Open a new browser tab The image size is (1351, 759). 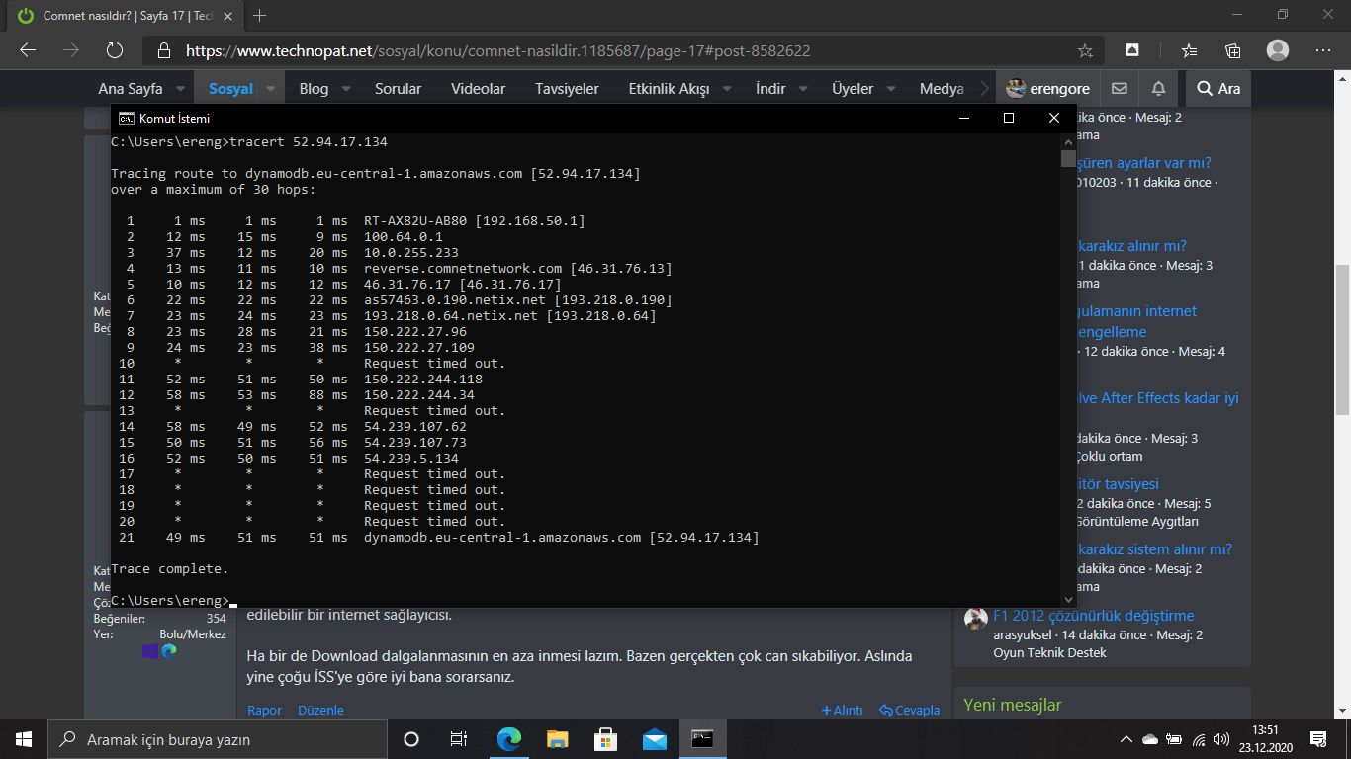pyautogui.click(x=260, y=16)
